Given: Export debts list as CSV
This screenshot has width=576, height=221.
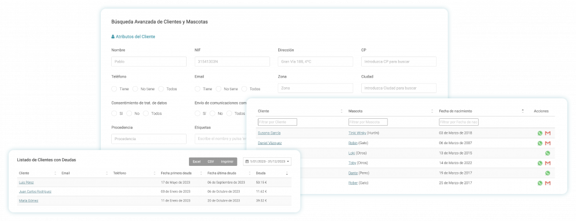Looking at the screenshot, I should [210, 161].
